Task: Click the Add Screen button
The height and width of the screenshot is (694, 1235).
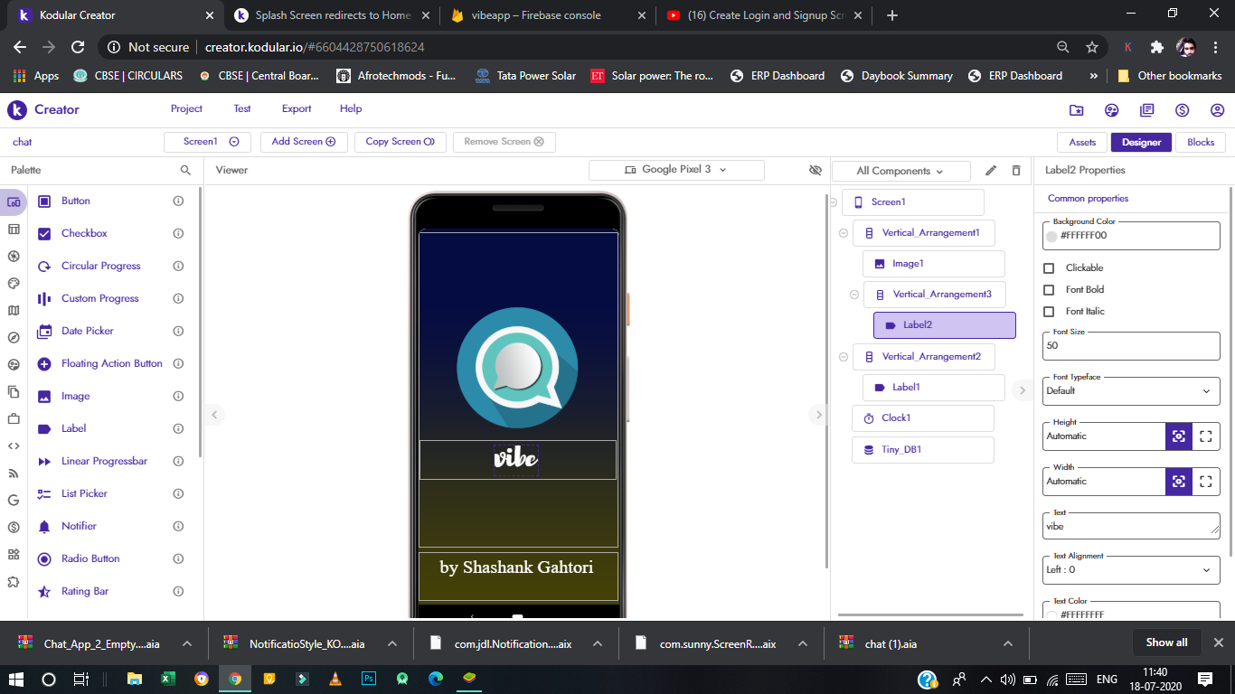Action: tap(304, 142)
